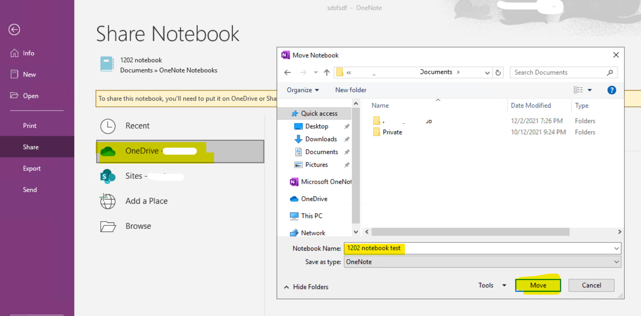This screenshot has width=641, height=316.
Task: Click the Notebook Name field
Action: pos(482,248)
